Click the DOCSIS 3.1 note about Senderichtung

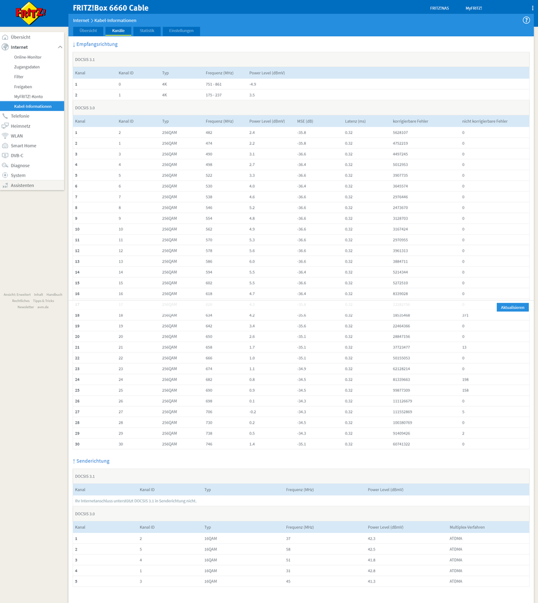136,501
